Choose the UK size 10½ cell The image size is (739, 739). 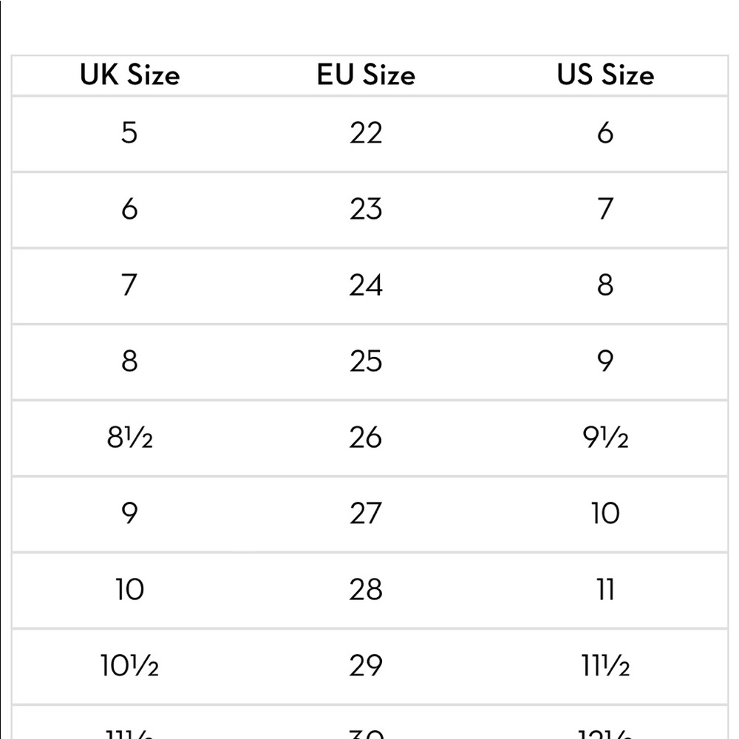[x=129, y=666]
